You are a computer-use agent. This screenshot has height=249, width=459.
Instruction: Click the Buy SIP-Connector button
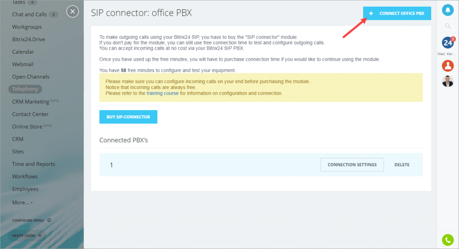pos(128,117)
